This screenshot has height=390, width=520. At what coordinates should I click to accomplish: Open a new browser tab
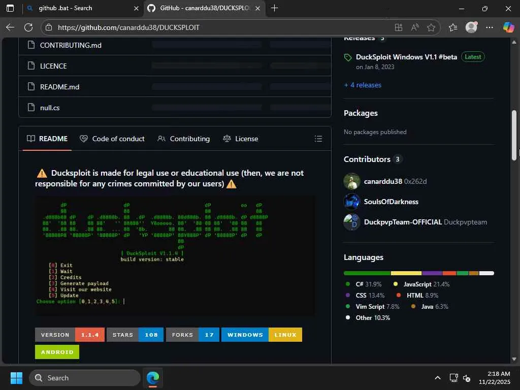pyautogui.click(x=274, y=8)
